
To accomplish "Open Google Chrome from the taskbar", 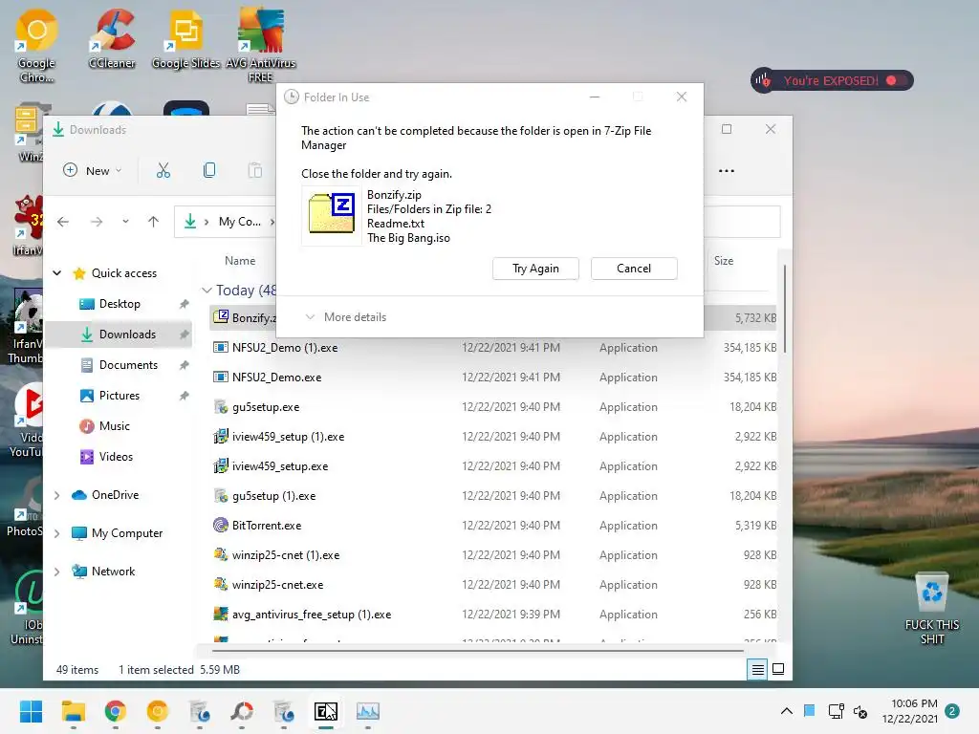I will tap(116, 711).
